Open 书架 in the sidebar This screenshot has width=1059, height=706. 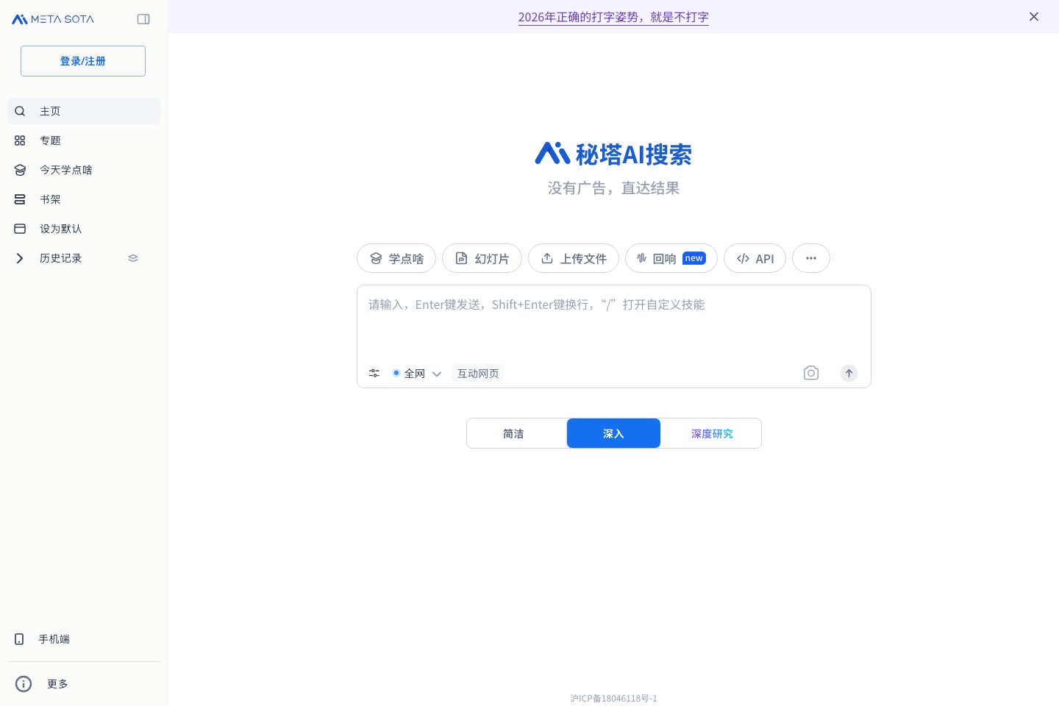(x=84, y=199)
